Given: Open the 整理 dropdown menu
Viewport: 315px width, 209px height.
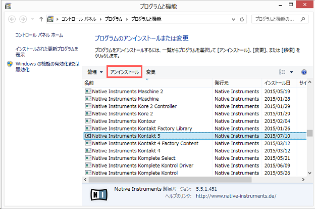Looking at the screenshot, I should pos(95,72).
